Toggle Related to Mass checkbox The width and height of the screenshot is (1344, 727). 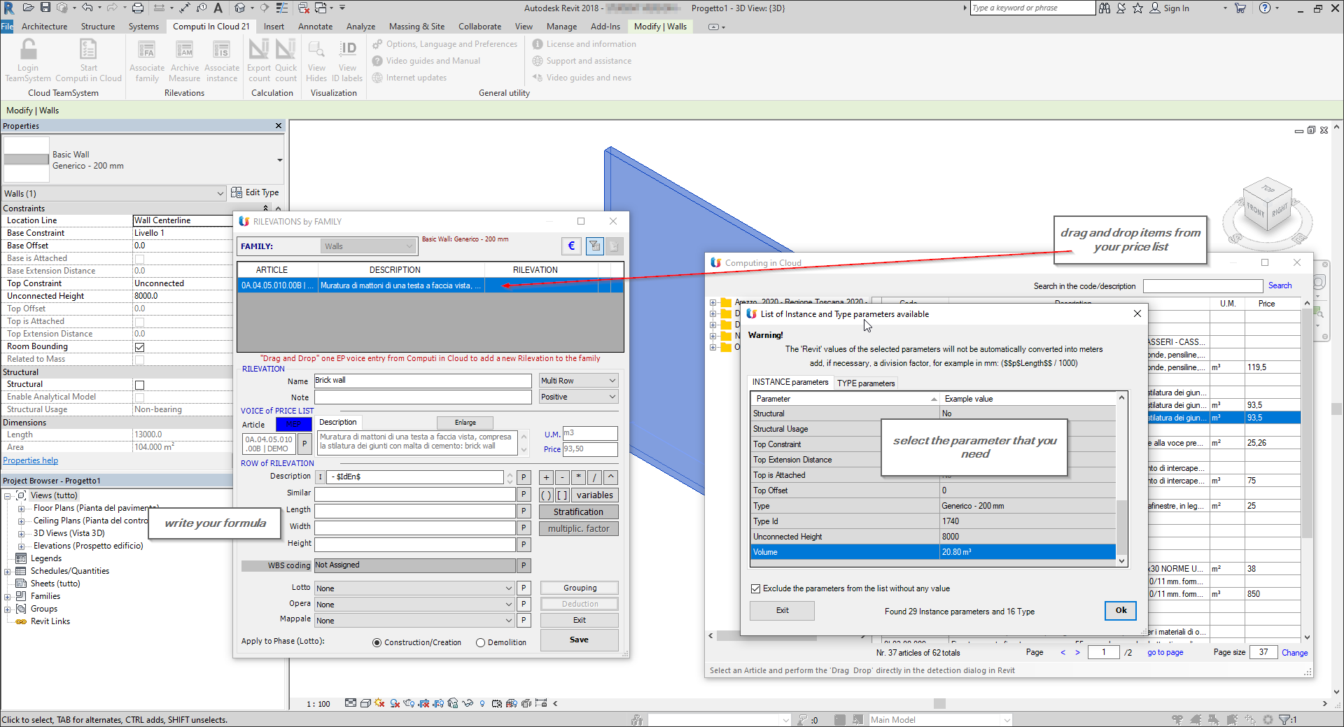[139, 360]
